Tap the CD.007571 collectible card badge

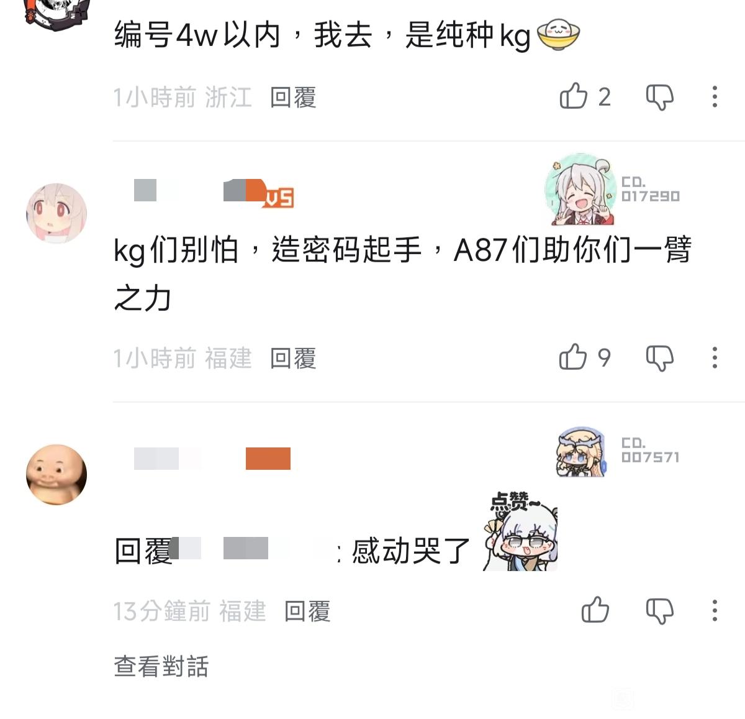[x=618, y=451]
